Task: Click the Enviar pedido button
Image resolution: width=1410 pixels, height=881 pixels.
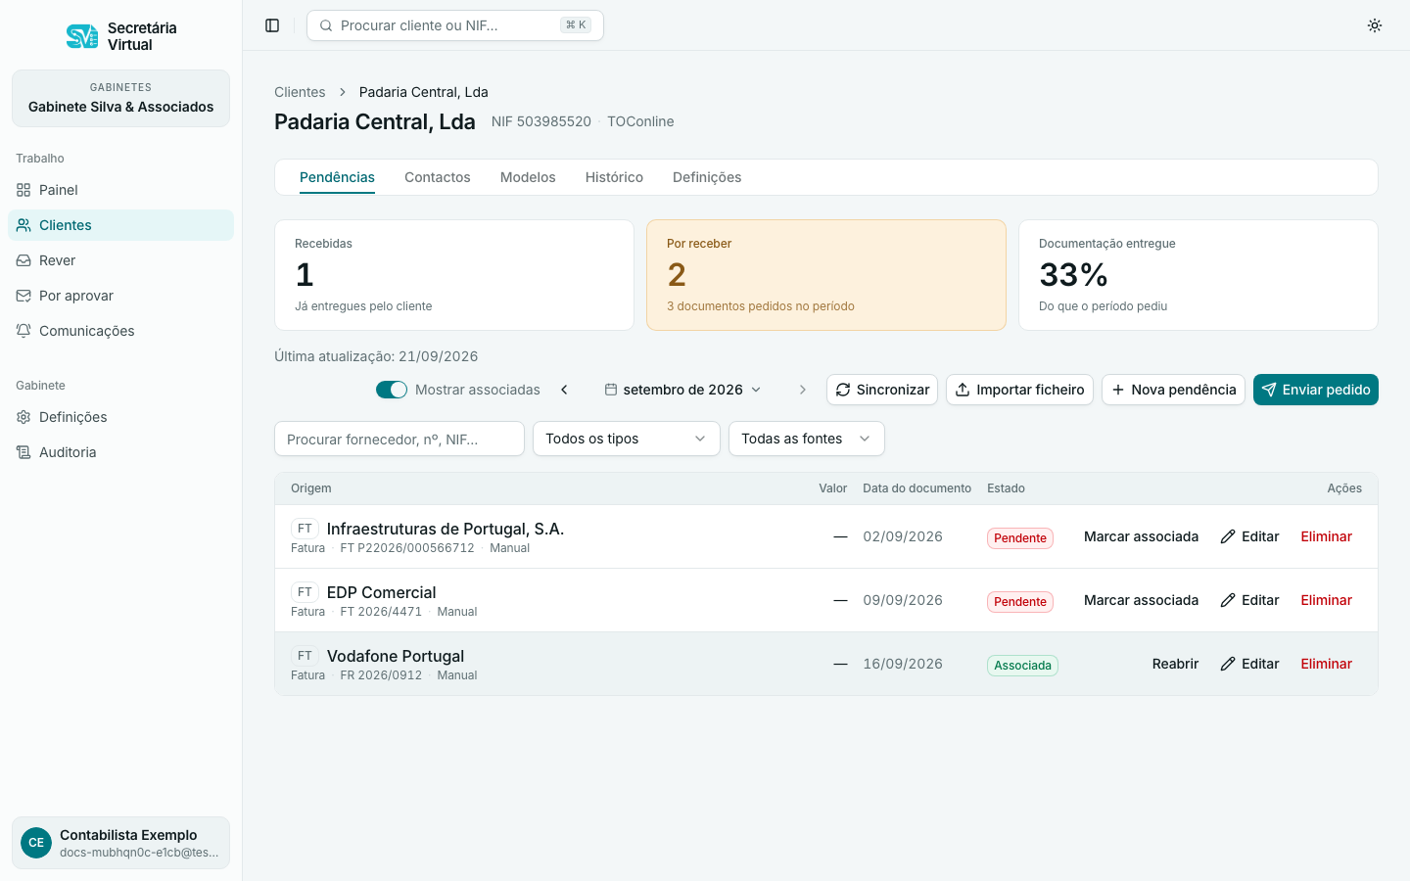Action: [x=1316, y=390]
